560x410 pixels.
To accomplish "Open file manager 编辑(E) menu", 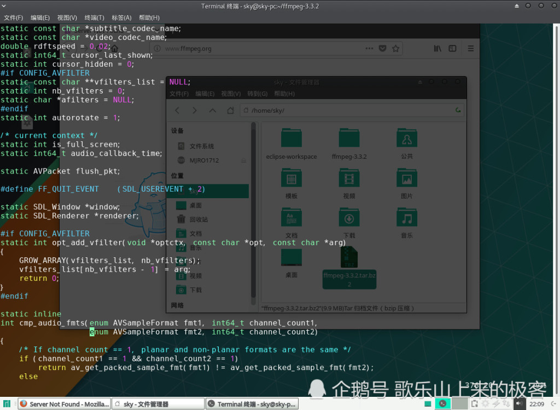I will 205,94.
